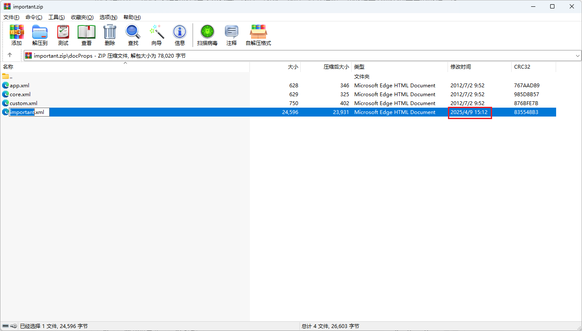Click the Delete (删除) trash icon

pos(110,35)
